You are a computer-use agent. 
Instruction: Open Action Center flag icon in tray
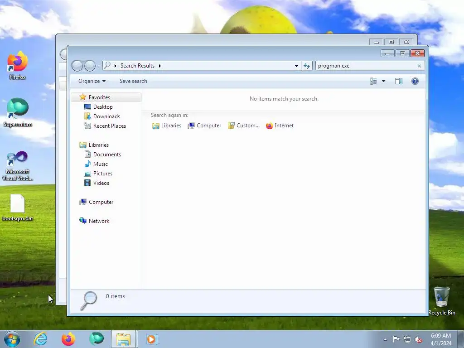(396, 339)
